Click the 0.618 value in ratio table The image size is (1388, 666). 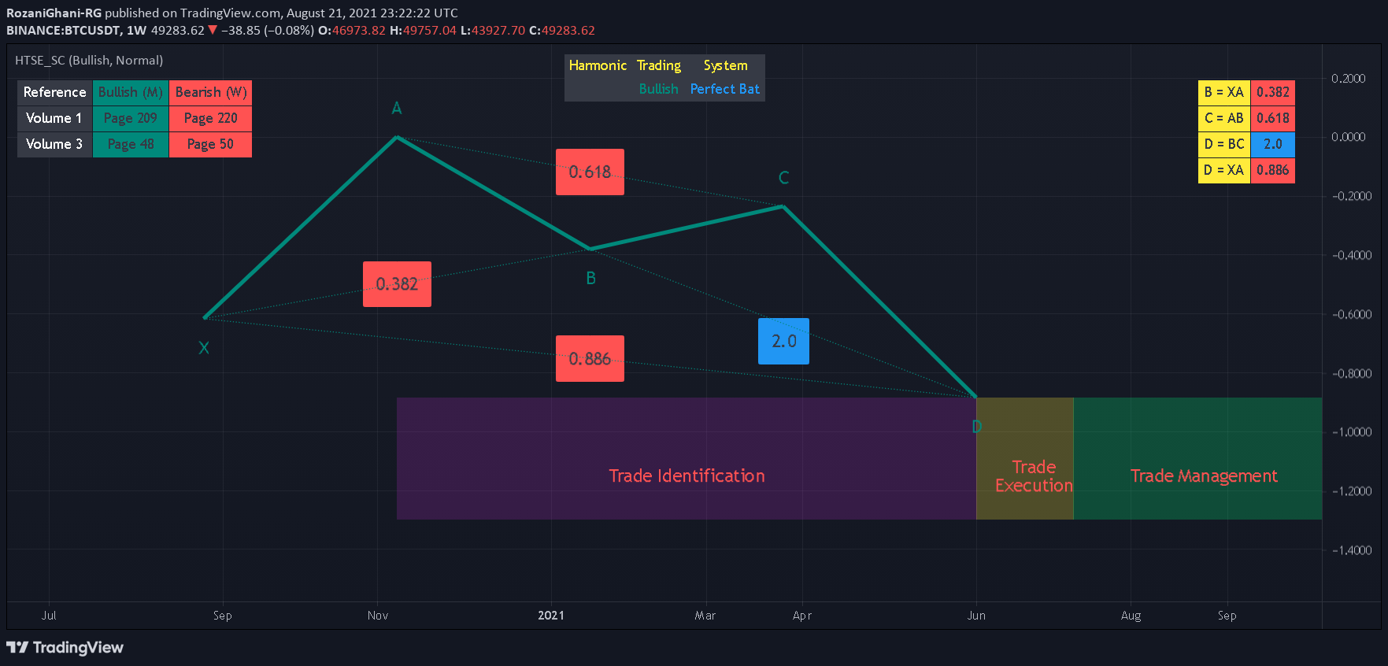(1273, 118)
